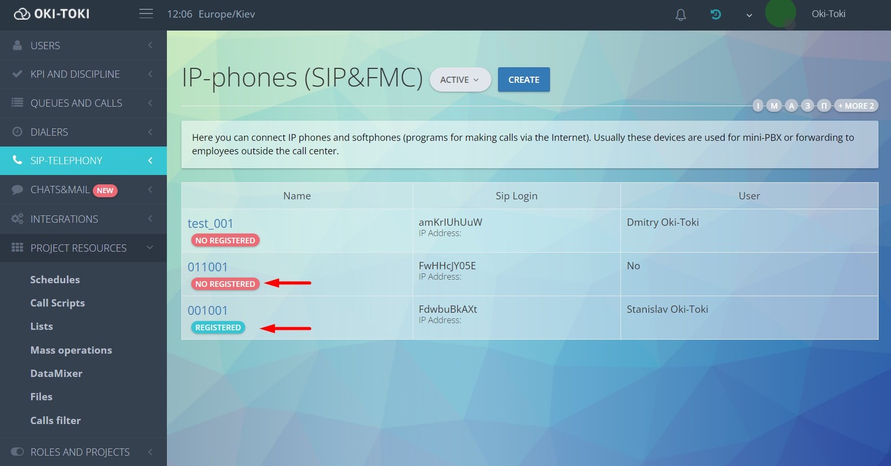Open ROLES AND PROJECTS sidebar section
891x466 pixels.
click(x=83, y=452)
